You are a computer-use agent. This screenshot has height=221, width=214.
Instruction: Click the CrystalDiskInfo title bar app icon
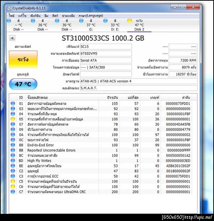pos(9,8)
